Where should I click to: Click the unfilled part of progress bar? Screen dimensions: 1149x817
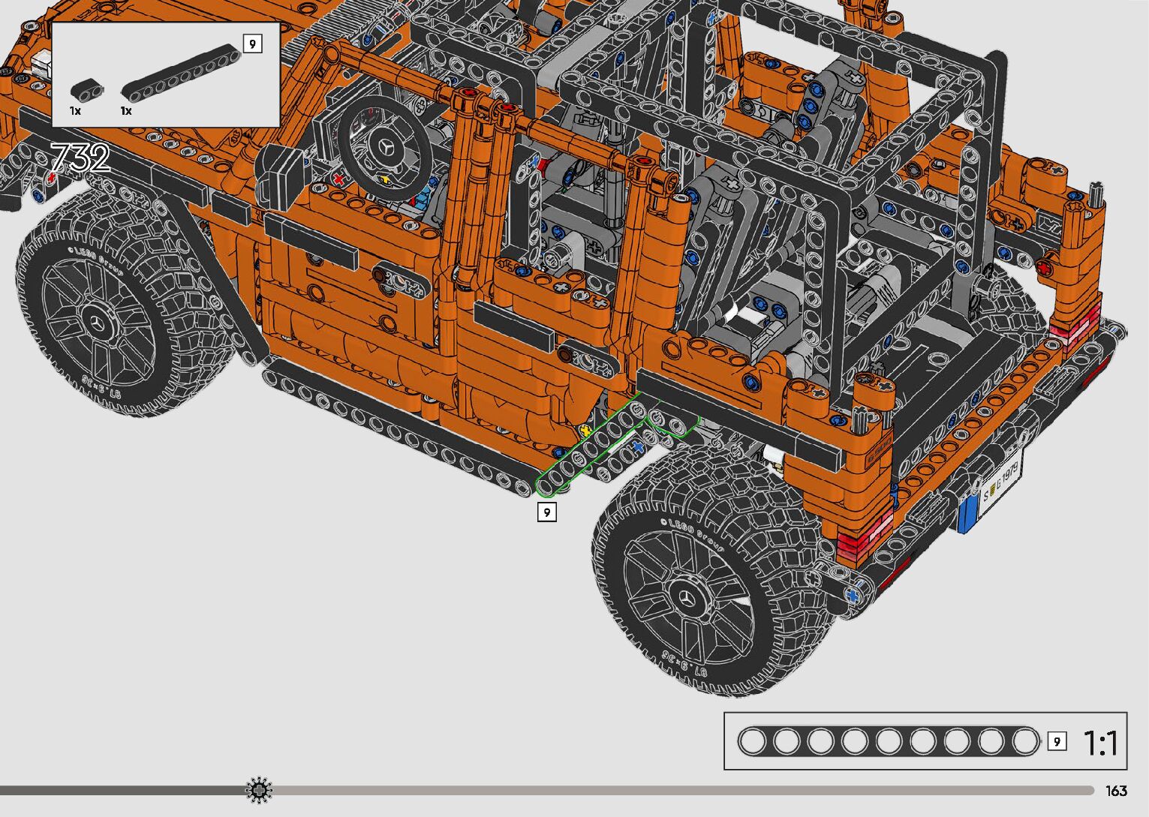pos(675,790)
